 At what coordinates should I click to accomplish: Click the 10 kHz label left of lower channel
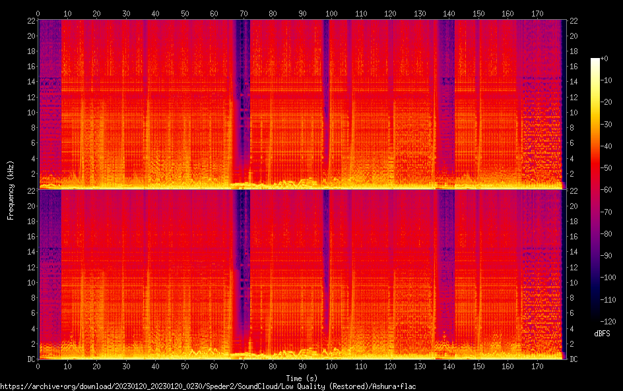pos(30,283)
